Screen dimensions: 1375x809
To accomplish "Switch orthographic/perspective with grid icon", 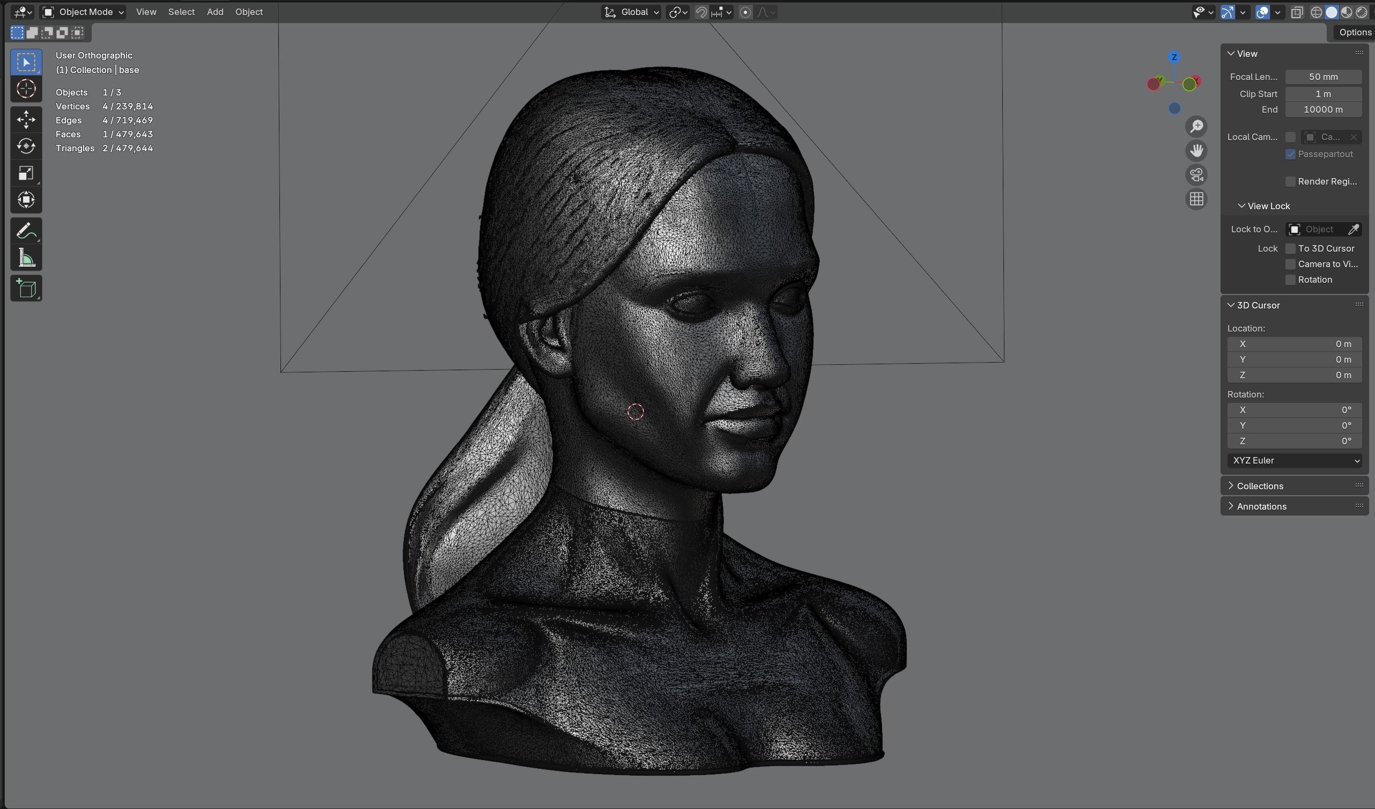I will coord(1196,199).
